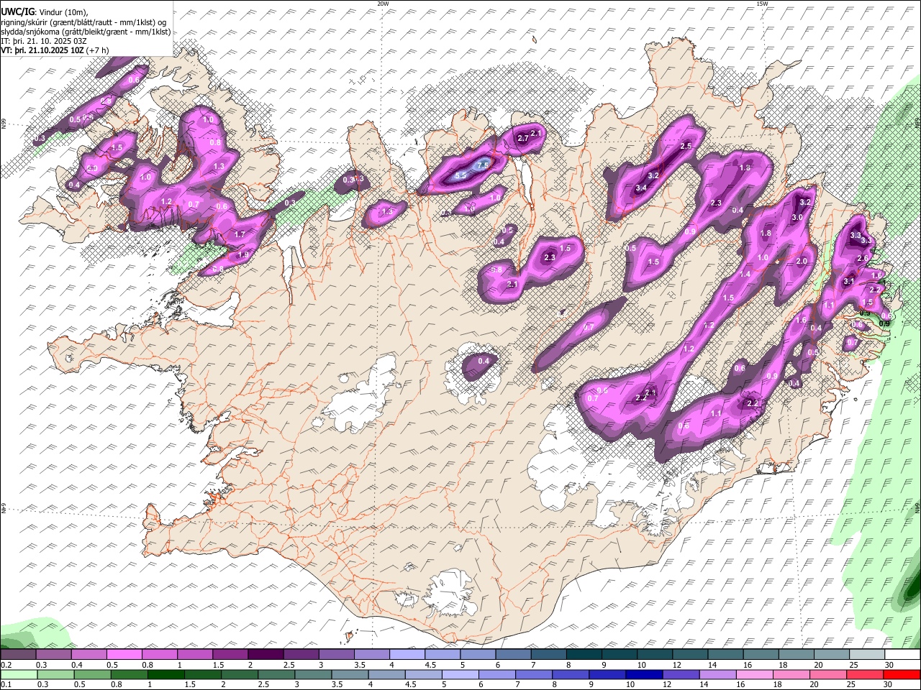Screen dimensions: 921x690
Task: Click the 3.4 precipitation value on the map
Action: point(642,188)
